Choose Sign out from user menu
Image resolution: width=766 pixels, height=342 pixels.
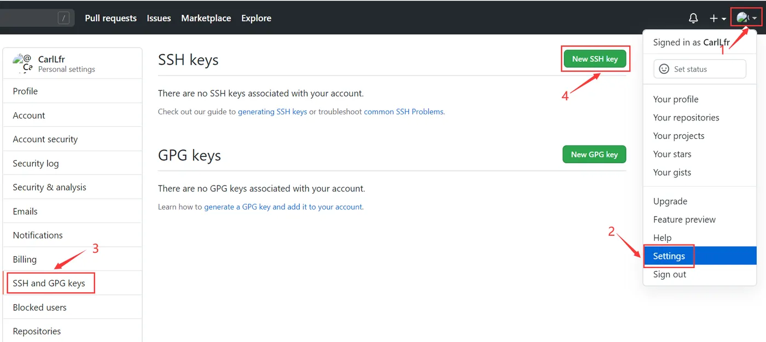pos(669,274)
